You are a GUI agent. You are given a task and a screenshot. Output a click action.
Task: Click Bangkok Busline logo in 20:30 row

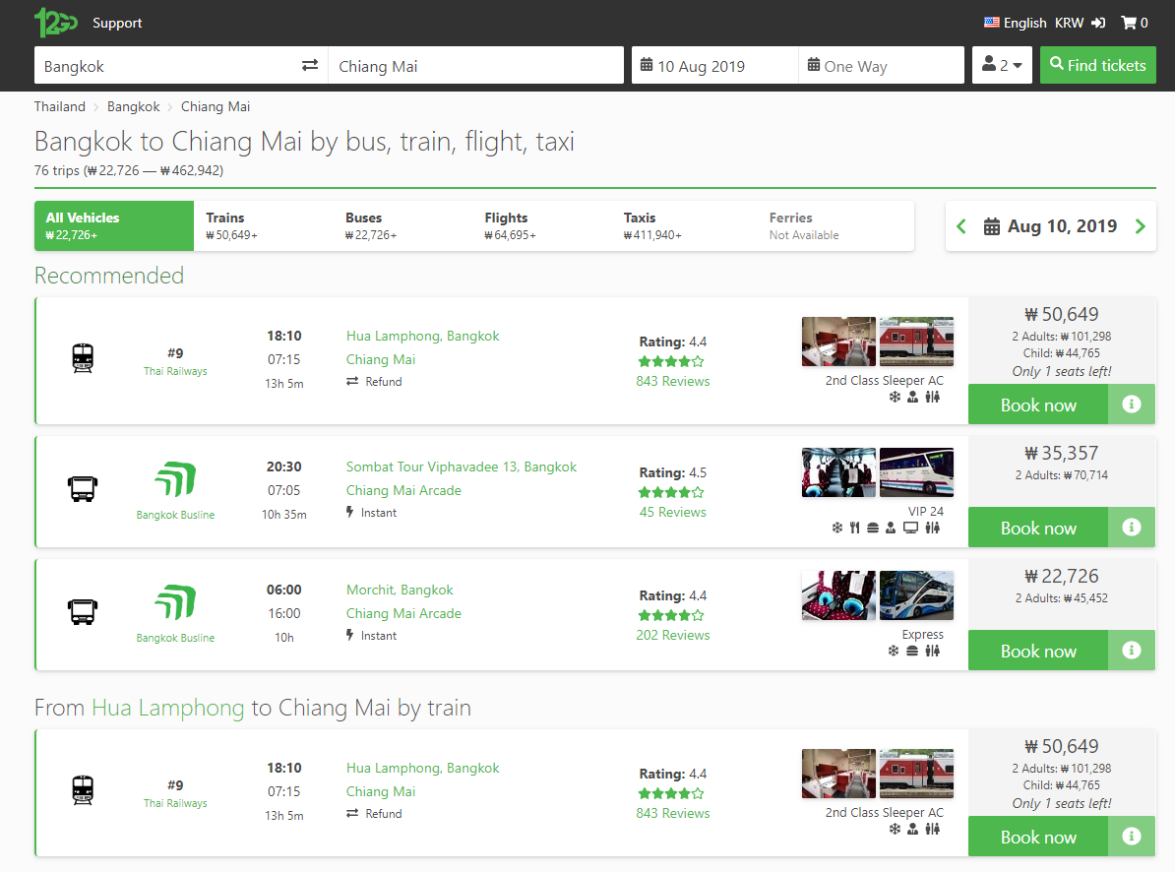point(175,479)
